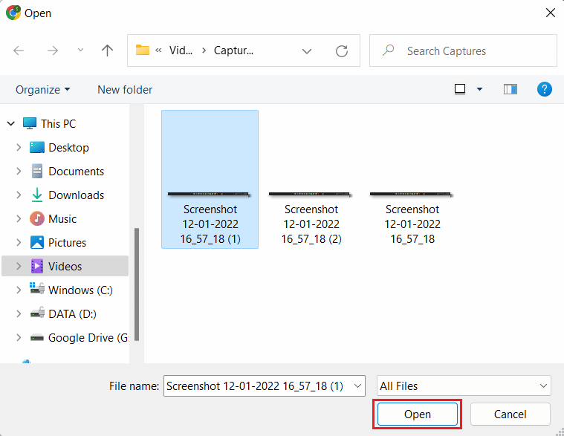
Task: Click the Music note icon
Action: (36, 218)
